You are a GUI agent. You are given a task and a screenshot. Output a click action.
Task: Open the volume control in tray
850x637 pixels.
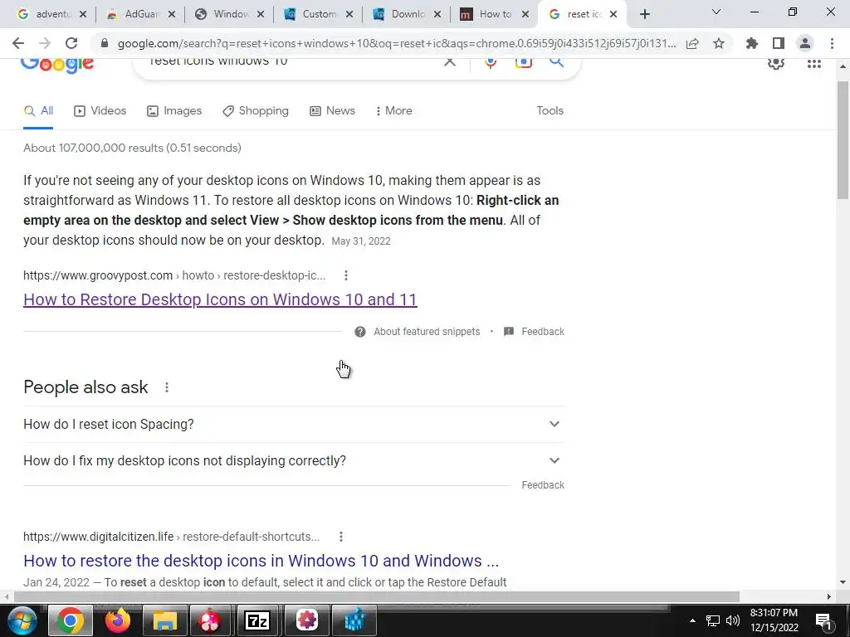(733, 620)
